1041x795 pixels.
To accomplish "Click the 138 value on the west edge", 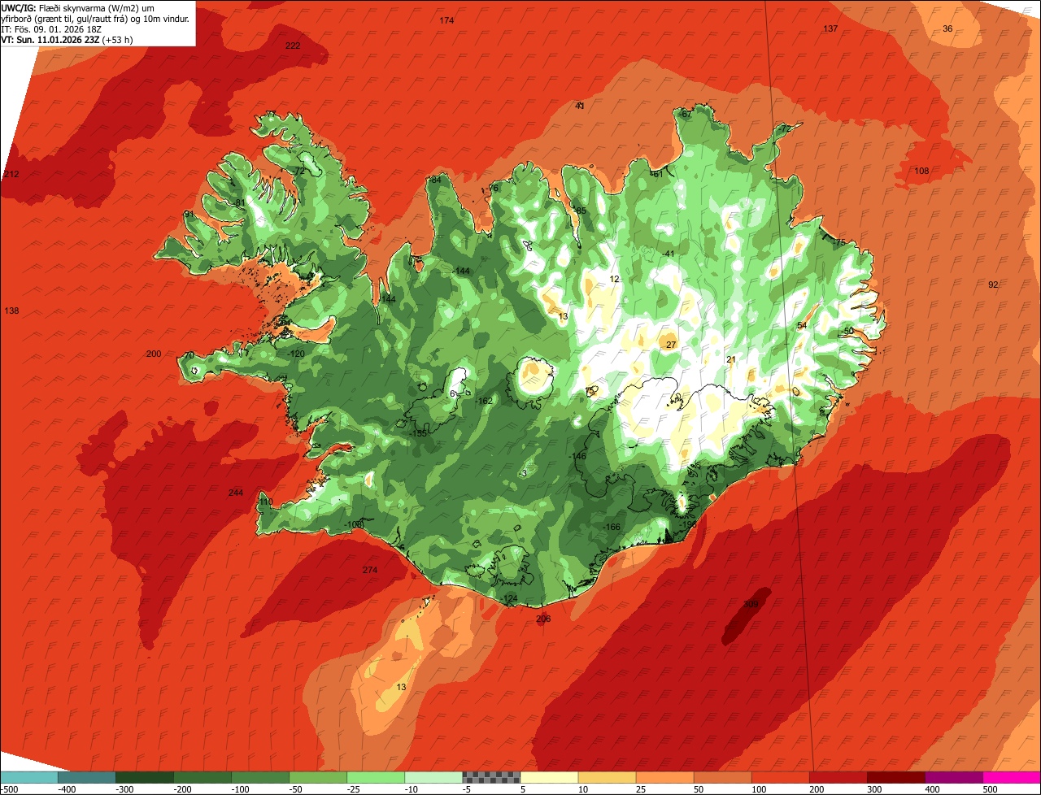I will (x=11, y=311).
